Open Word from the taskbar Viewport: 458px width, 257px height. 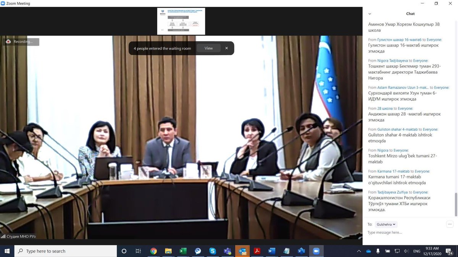(272, 251)
